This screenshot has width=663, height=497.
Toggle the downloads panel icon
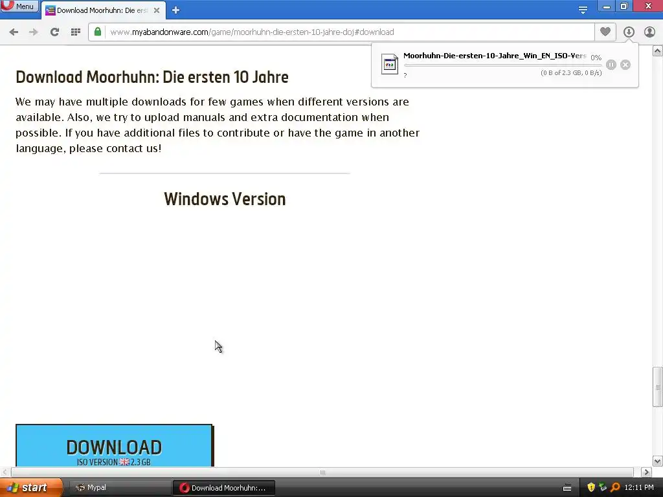629,32
